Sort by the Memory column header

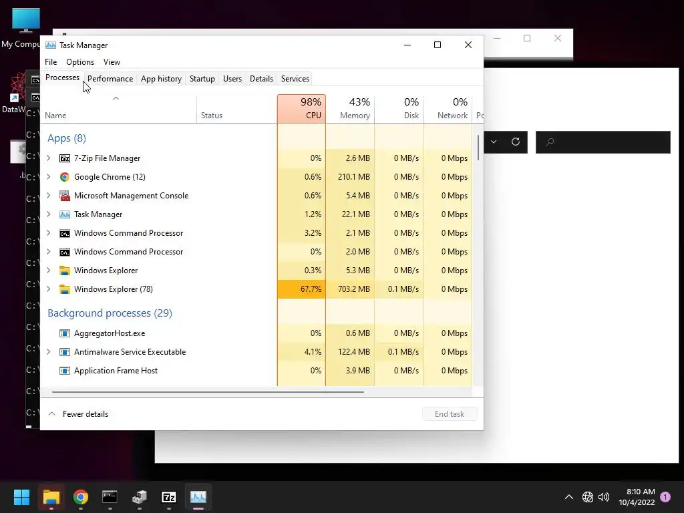(x=350, y=109)
